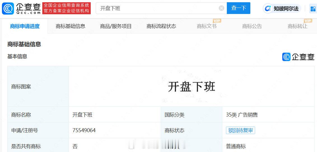
Task: Open the 商品/服务项目 tab
Action: [x=116, y=26]
